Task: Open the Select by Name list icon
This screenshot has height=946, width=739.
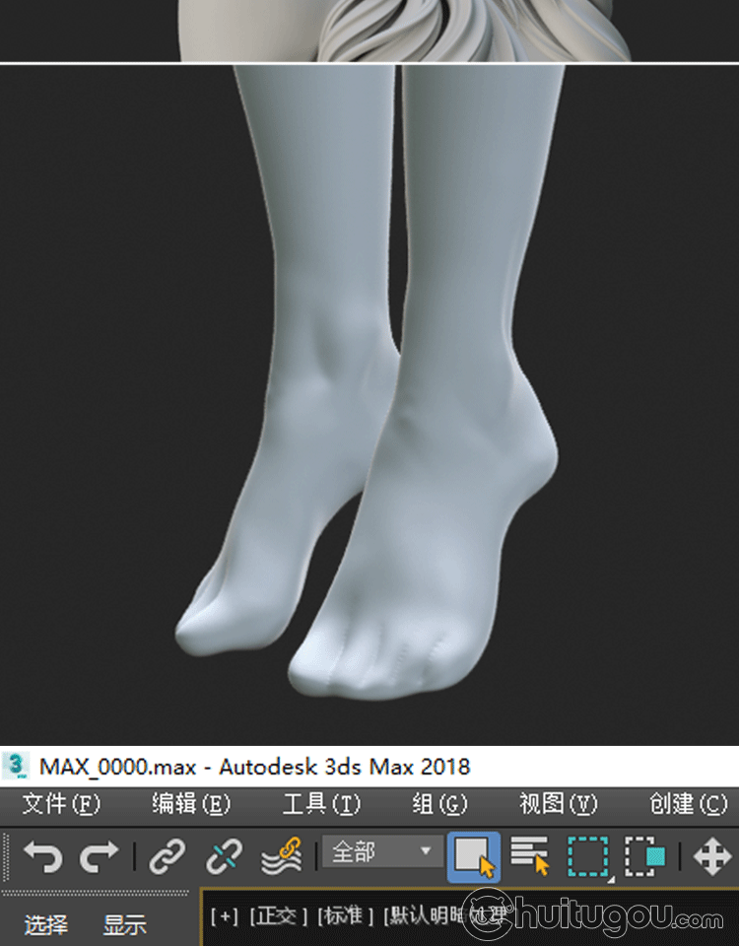Action: click(530, 856)
